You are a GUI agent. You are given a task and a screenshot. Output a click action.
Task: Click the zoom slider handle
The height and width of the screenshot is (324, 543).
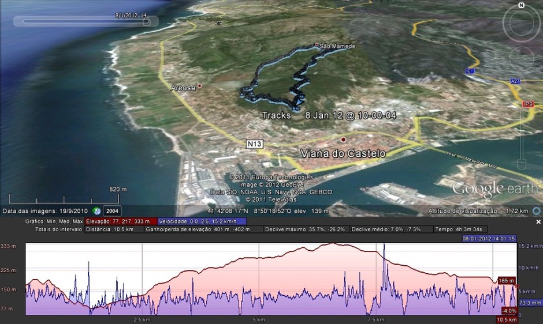pos(522,164)
